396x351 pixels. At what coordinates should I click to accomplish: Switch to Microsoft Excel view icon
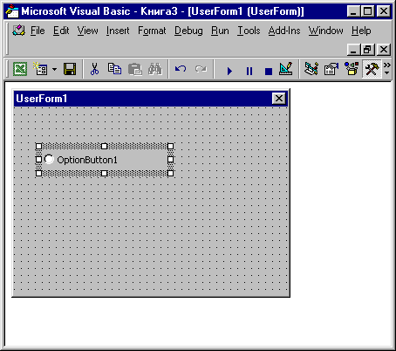tap(20, 69)
